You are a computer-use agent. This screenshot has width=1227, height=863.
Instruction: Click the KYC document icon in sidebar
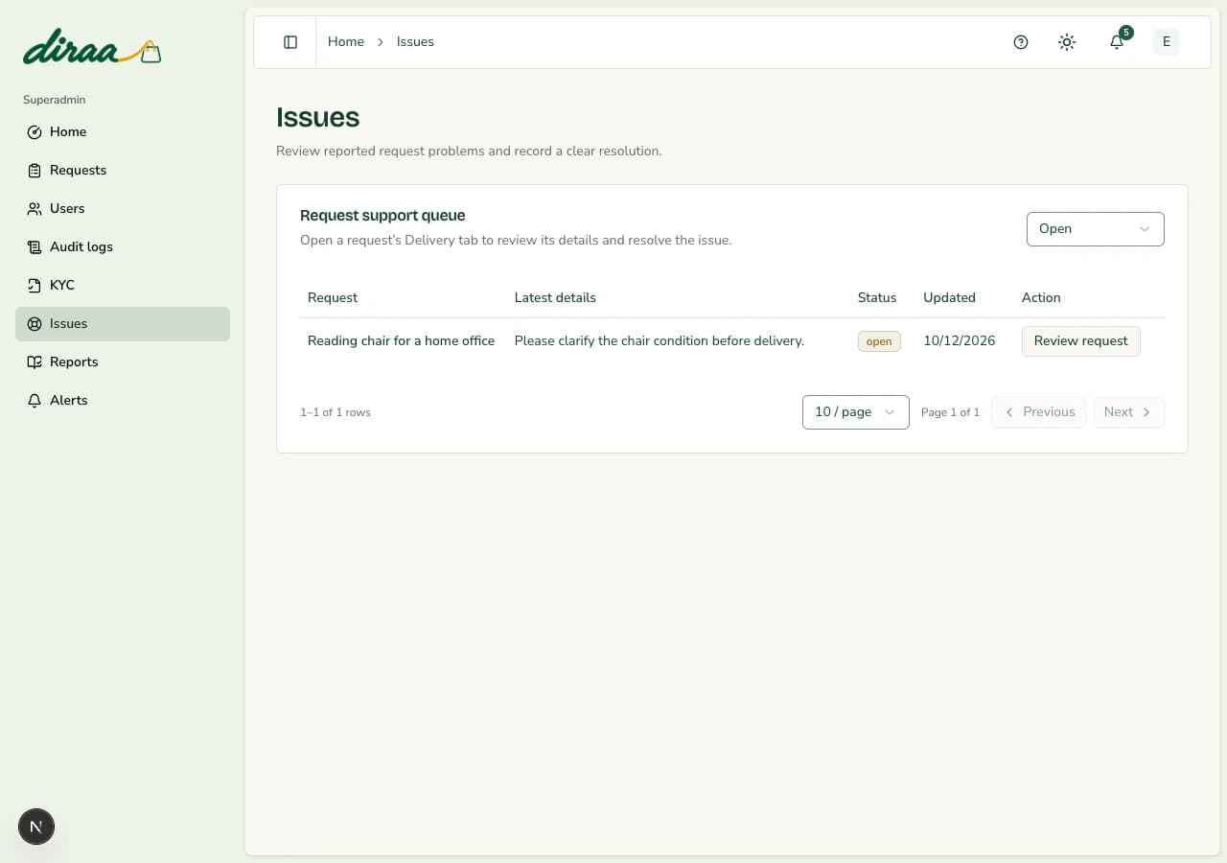[35, 286]
